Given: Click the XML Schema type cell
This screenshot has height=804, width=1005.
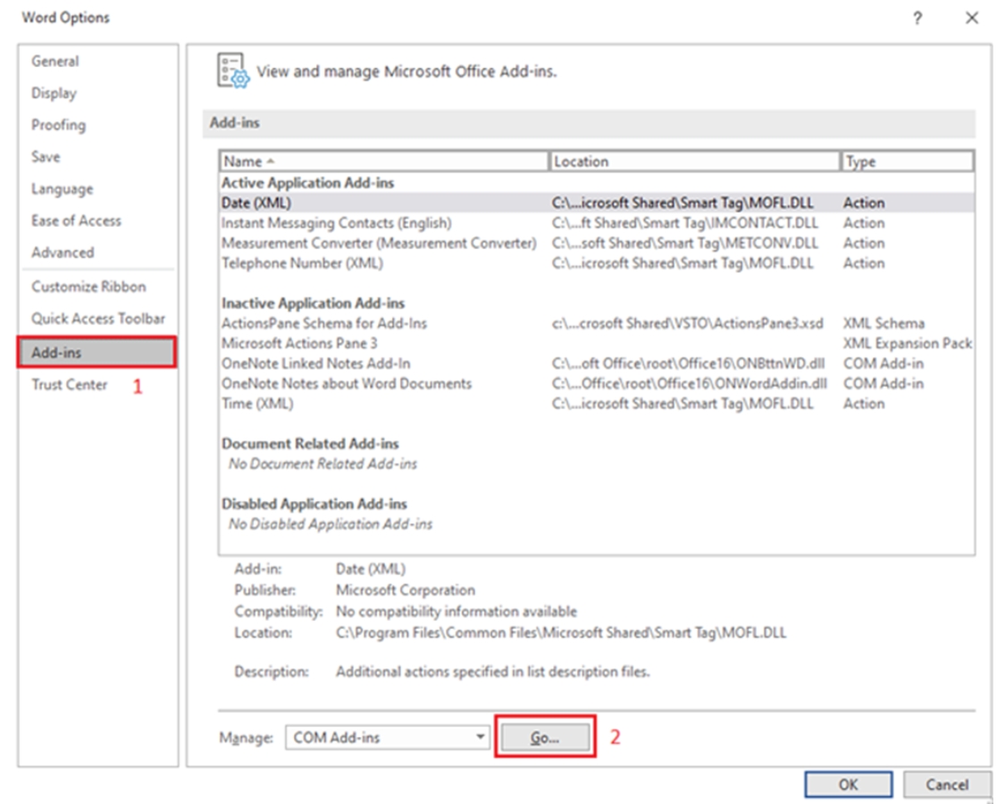Looking at the screenshot, I should 884,323.
